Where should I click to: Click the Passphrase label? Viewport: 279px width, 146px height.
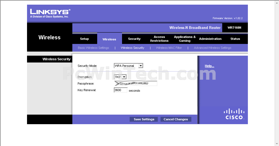point(86,84)
